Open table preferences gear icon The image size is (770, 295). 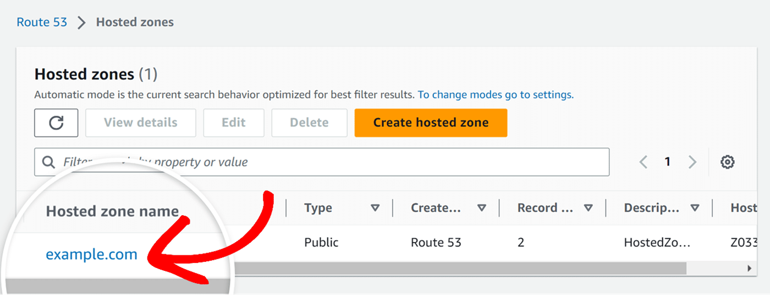point(728,162)
